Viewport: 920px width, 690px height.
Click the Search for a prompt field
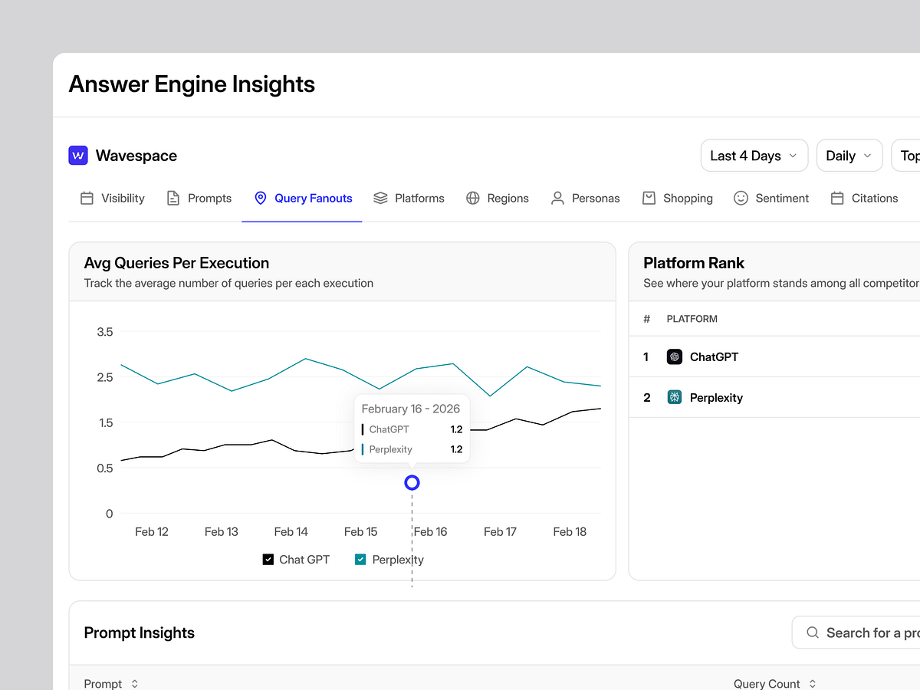pyautogui.click(x=856, y=632)
